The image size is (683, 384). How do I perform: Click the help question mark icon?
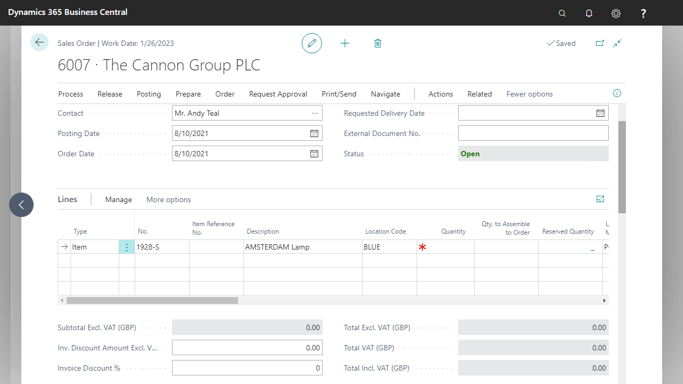tap(643, 13)
